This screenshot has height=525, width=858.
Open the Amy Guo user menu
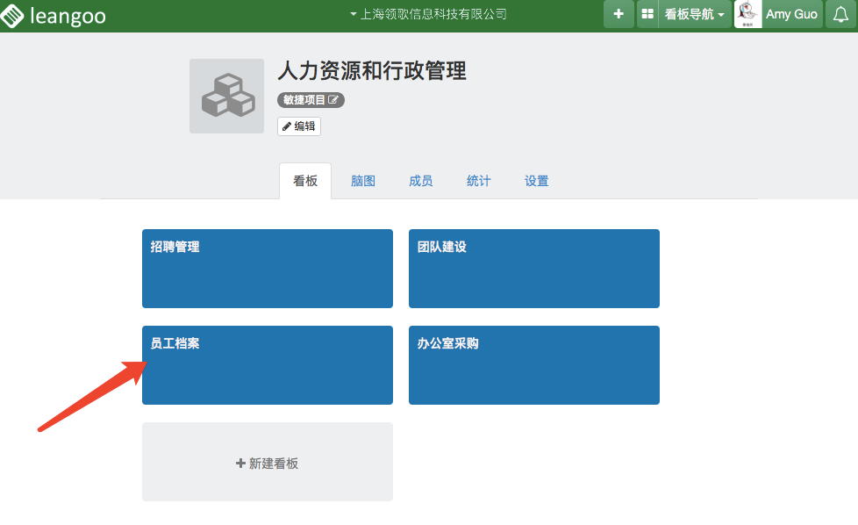[x=791, y=15]
